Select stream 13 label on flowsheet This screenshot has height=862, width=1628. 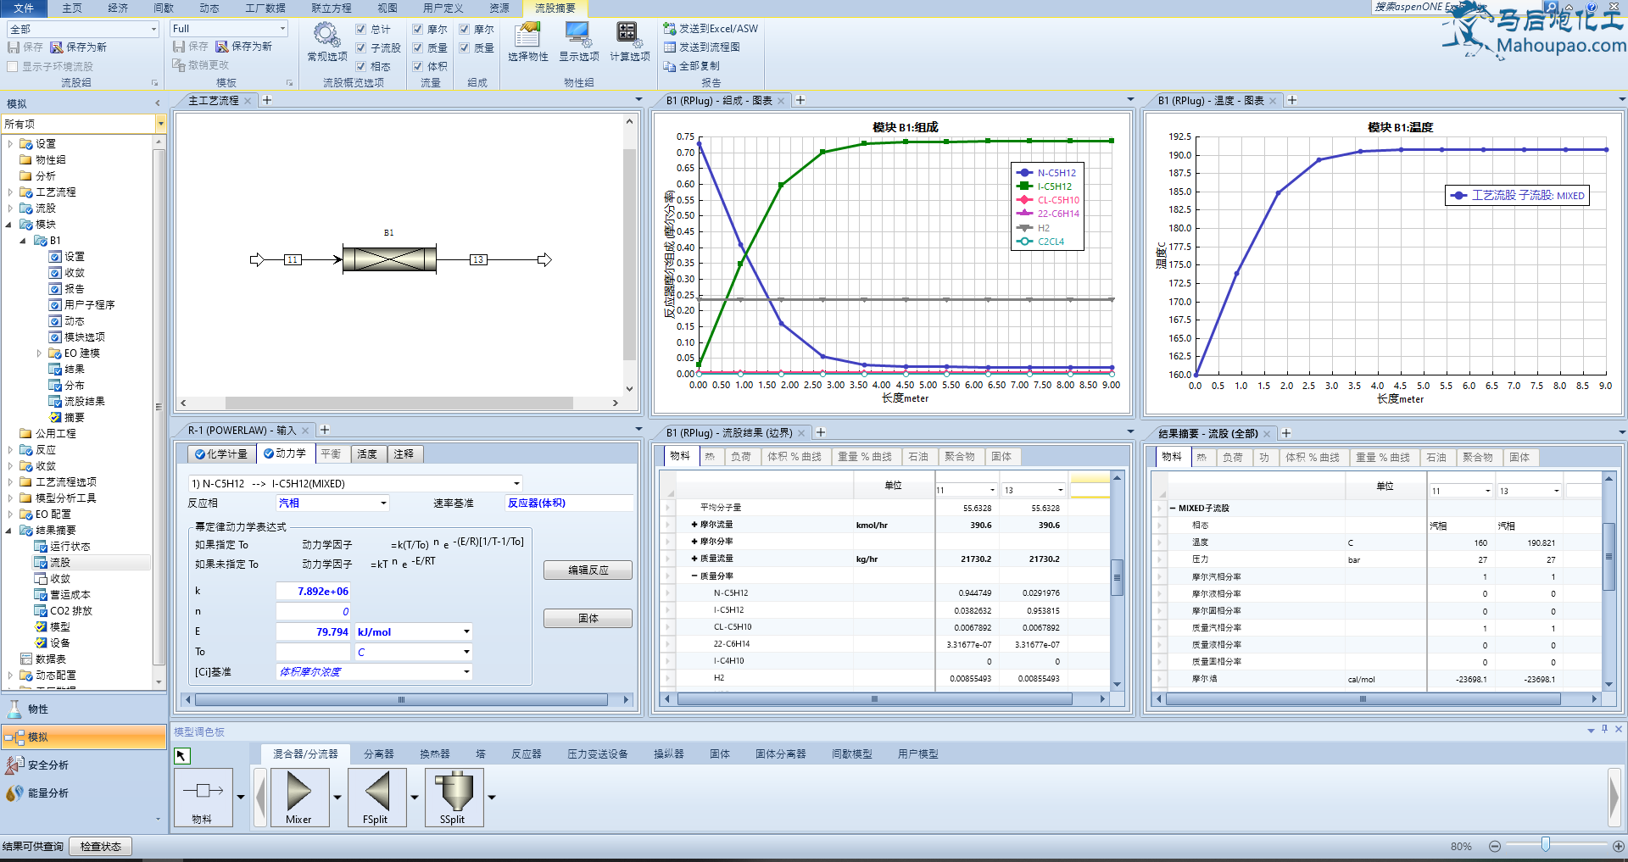pos(478,259)
